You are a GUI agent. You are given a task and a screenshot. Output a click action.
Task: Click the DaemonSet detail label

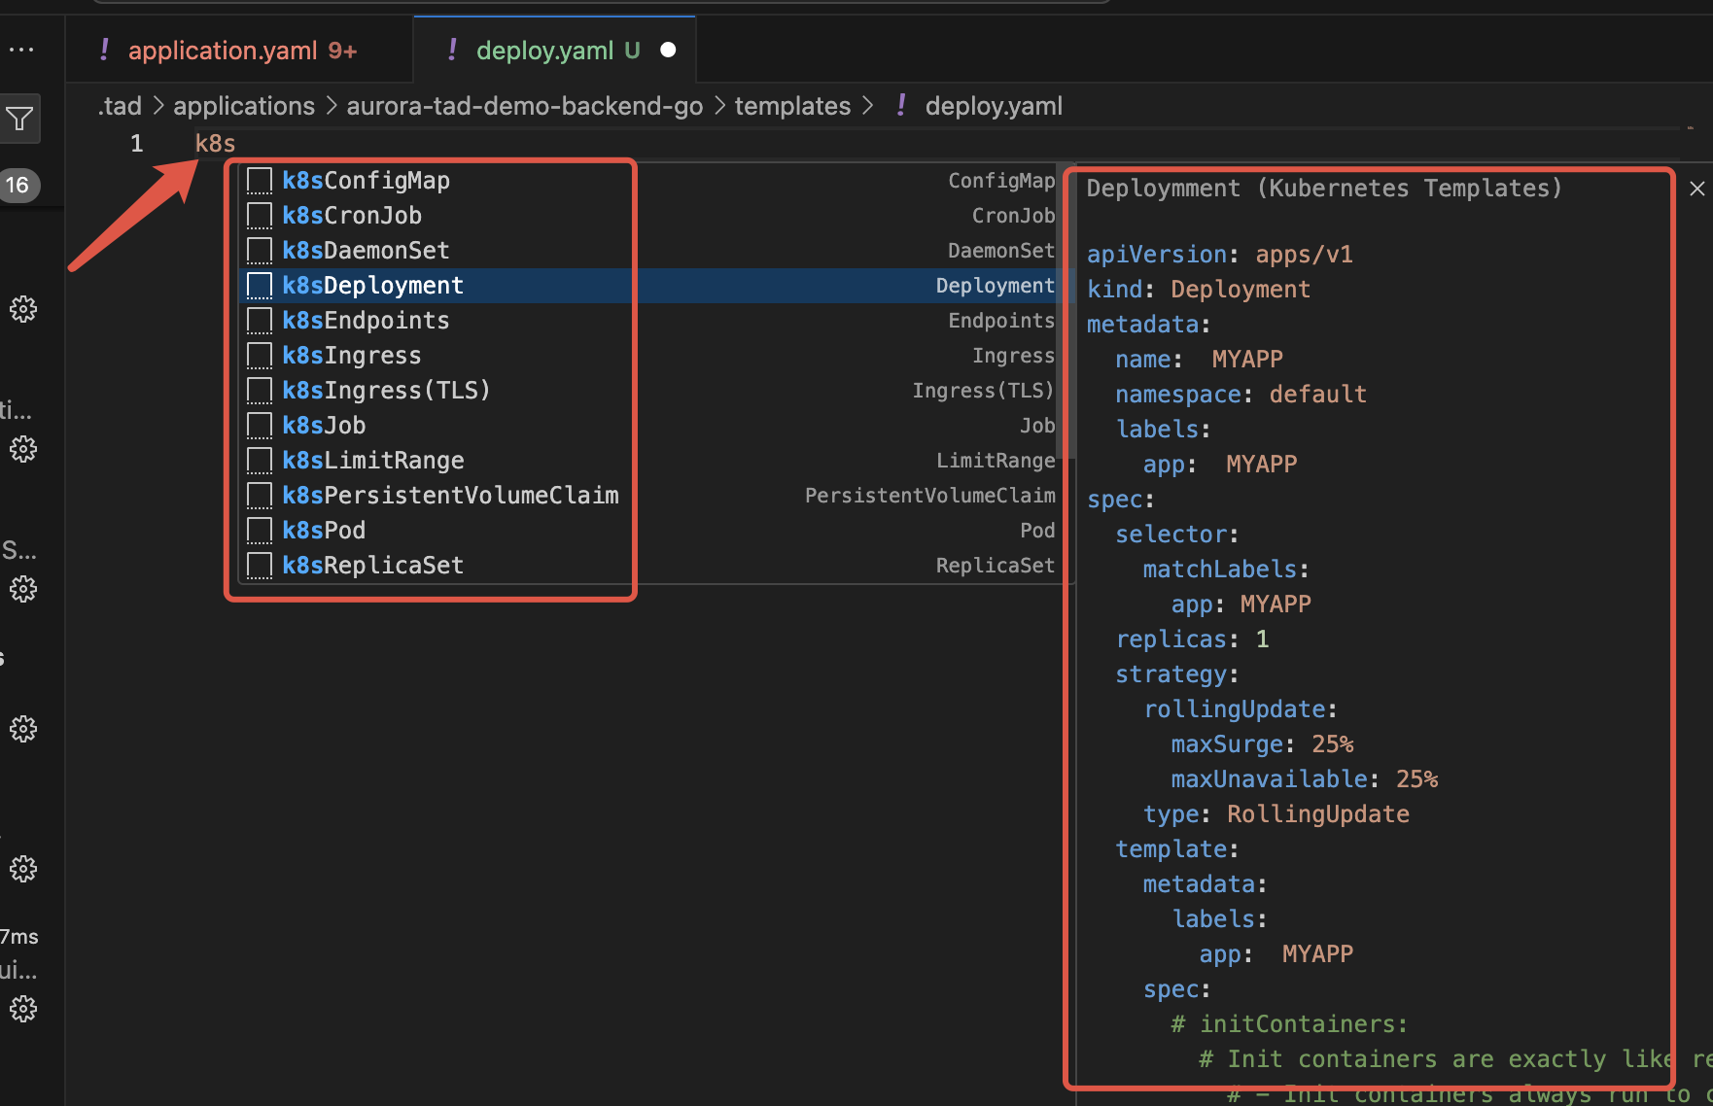[1001, 251]
